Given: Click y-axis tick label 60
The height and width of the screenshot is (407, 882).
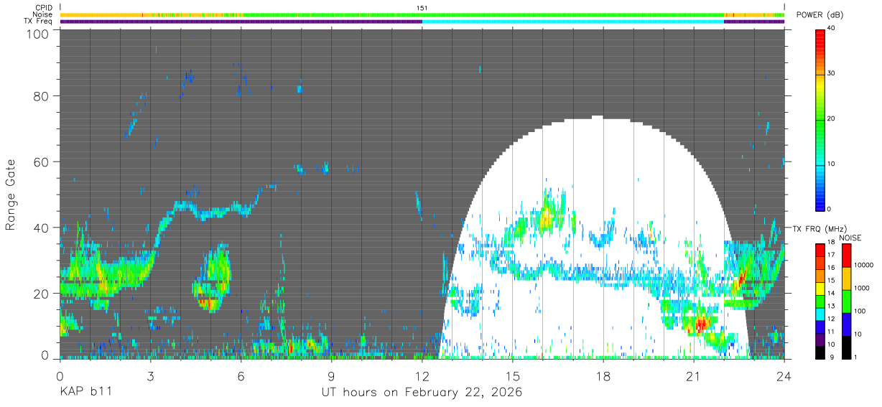Looking at the screenshot, I should [x=42, y=162].
